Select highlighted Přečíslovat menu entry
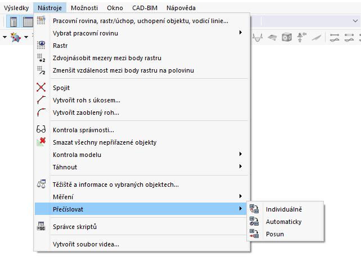 (x=141, y=209)
